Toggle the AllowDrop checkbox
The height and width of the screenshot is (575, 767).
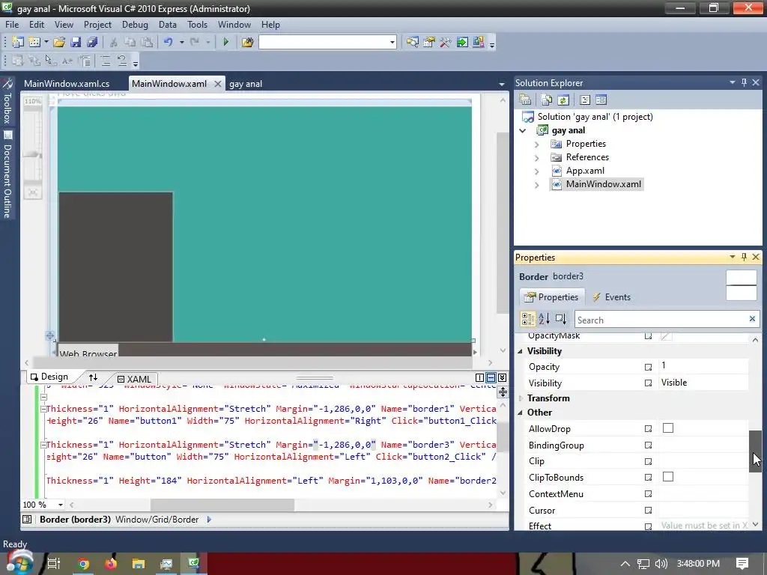668,428
